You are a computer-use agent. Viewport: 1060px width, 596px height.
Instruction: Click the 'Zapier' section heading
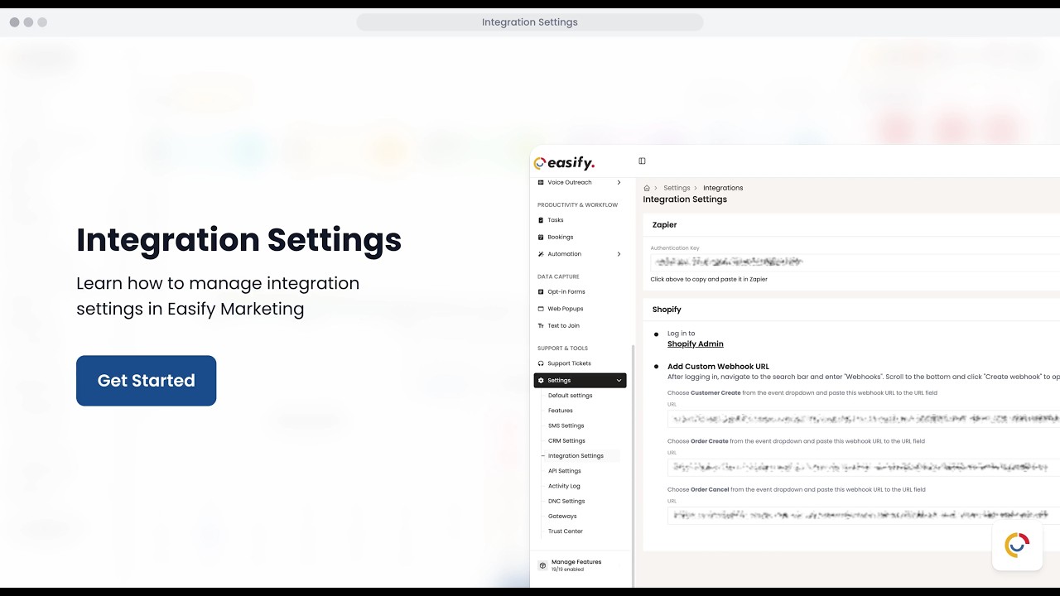point(664,224)
